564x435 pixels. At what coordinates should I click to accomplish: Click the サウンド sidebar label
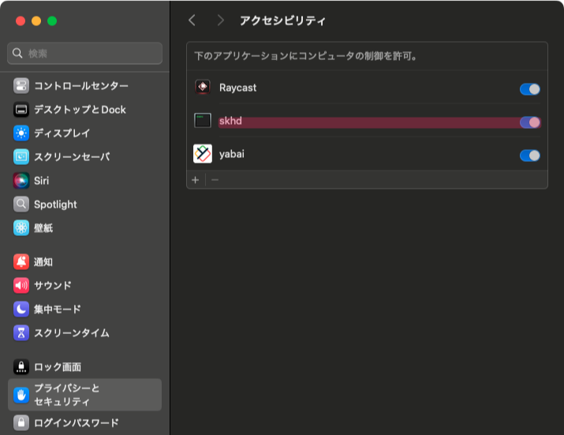[53, 286]
